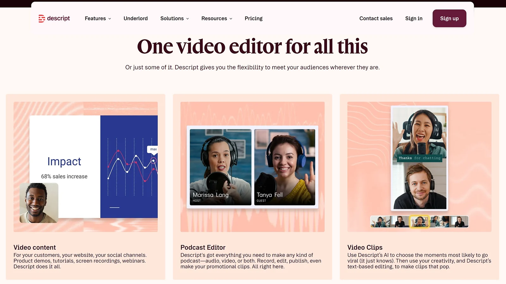The height and width of the screenshot is (284, 506).
Task: Go to the Pricing page
Action: point(254,19)
